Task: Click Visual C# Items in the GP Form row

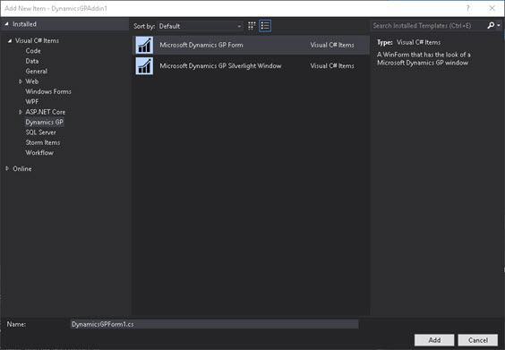Action: point(332,45)
